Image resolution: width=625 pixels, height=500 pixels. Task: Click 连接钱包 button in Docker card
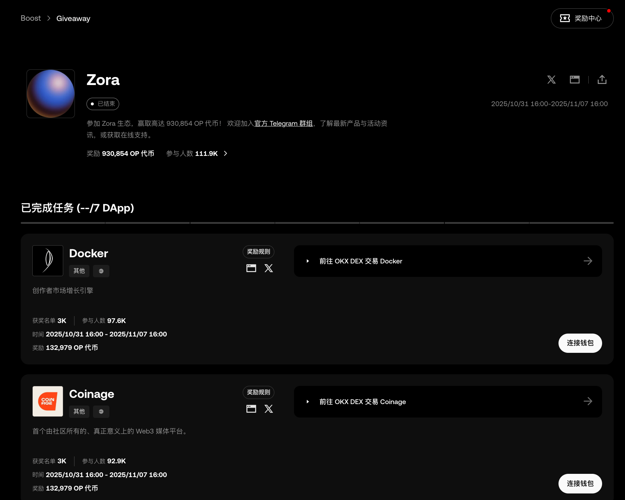[x=580, y=343]
